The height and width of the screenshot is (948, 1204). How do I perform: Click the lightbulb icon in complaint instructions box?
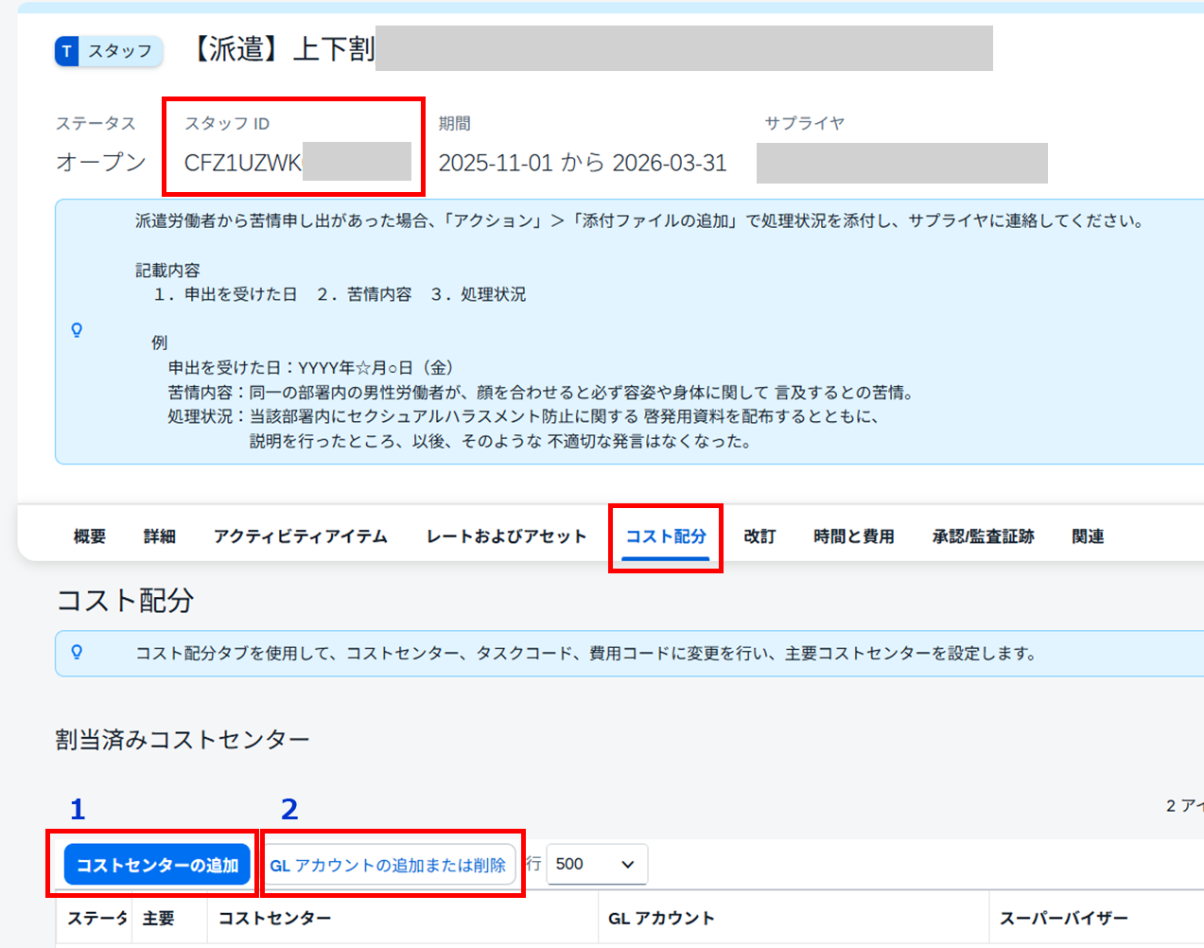tap(78, 330)
